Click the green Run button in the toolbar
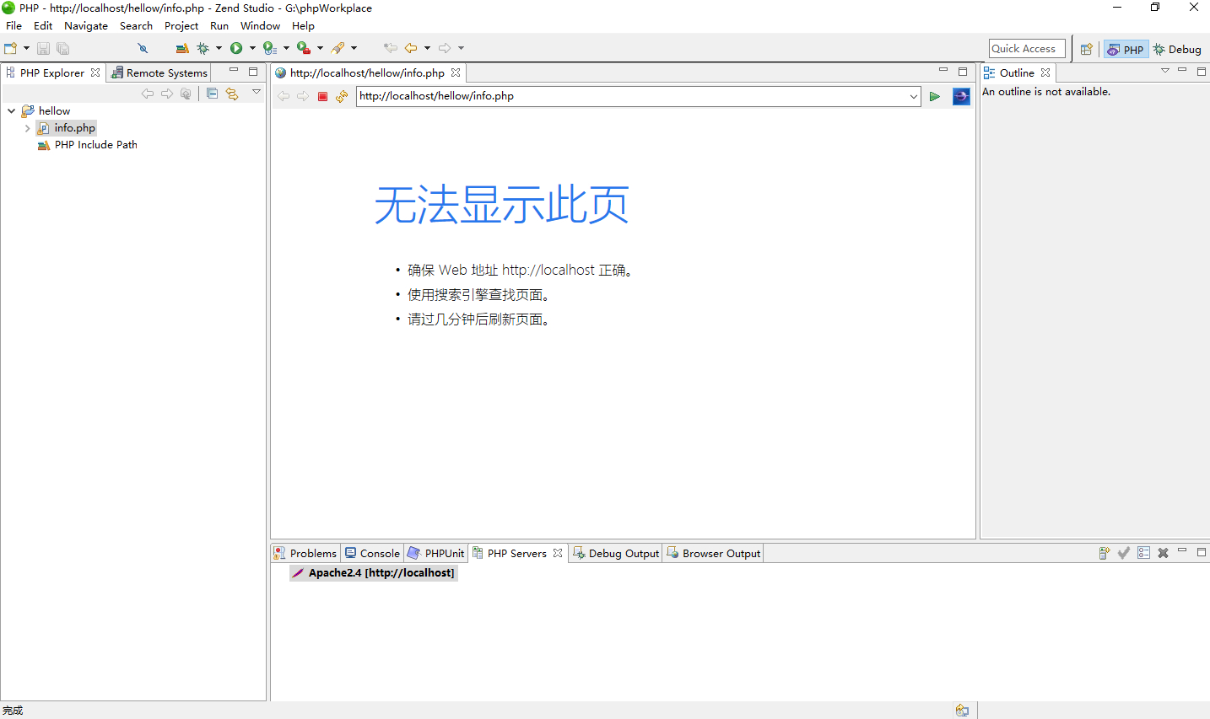The height and width of the screenshot is (719, 1210). click(236, 48)
